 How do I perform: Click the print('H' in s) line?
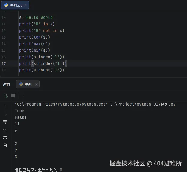click(x=37, y=24)
